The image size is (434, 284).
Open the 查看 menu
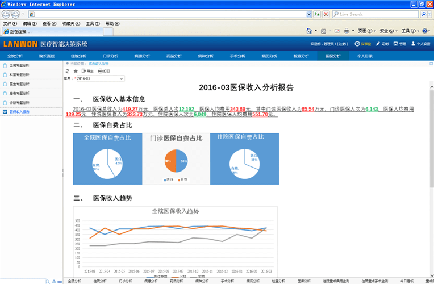click(x=49, y=23)
